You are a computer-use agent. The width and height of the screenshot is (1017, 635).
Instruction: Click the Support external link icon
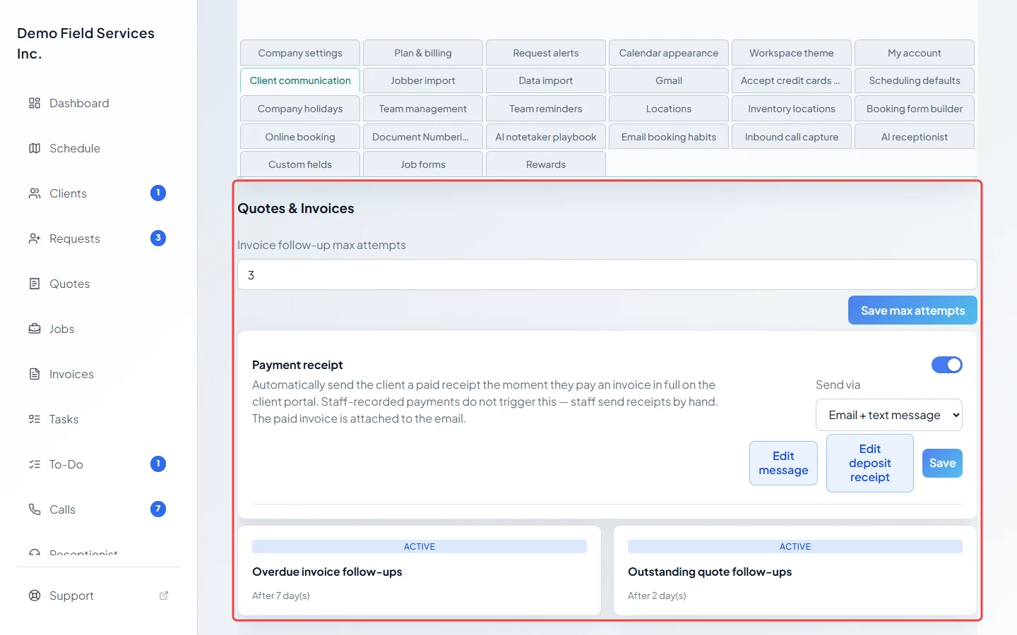164,595
